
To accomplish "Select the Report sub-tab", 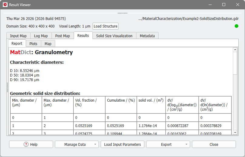I will point(17,43).
